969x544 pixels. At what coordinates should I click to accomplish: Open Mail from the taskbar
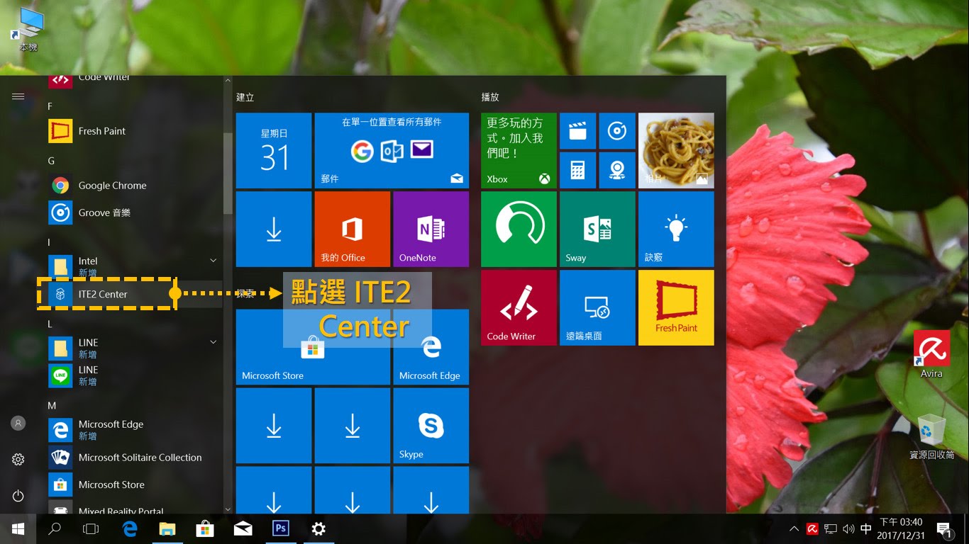point(243,529)
